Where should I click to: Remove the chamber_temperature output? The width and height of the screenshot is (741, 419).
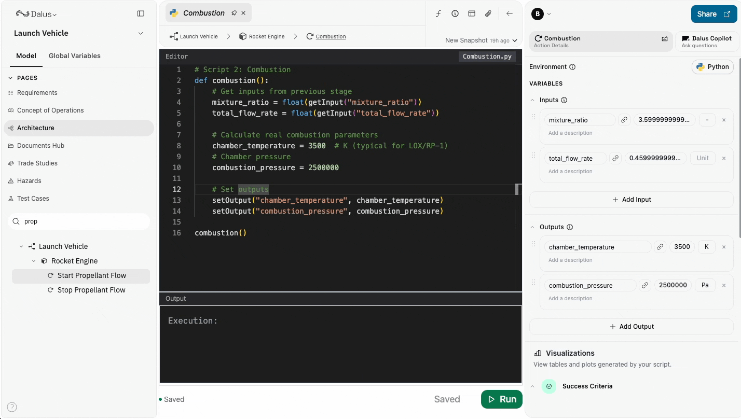tap(724, 247)
